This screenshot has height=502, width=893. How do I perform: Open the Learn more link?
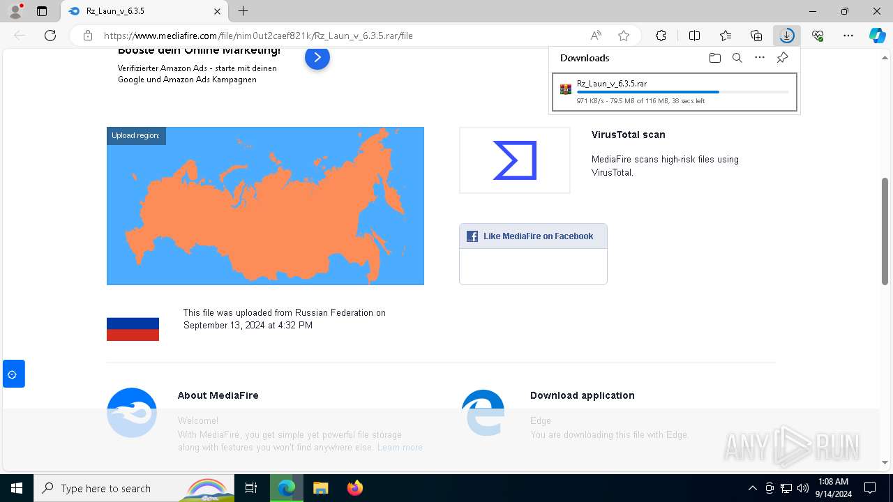click(x=400, y=447)
